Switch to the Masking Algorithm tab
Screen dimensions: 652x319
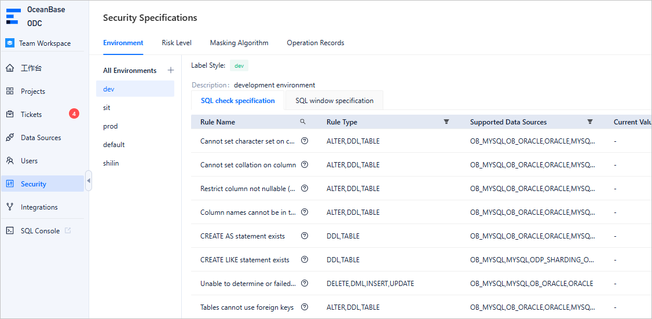239,43
